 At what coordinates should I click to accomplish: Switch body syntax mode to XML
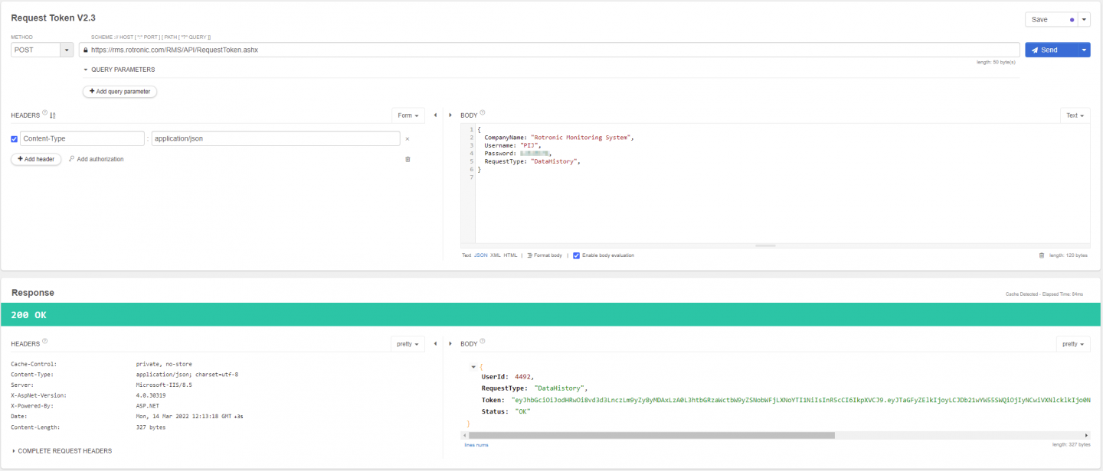tap(495, 255)
